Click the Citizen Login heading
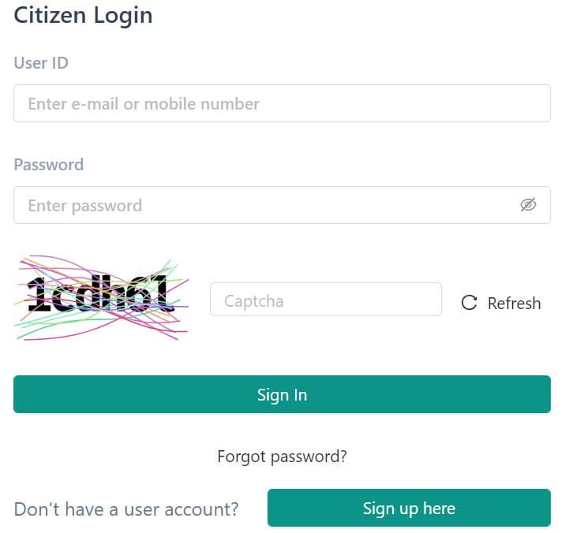The width and height of the screenshot is (569, 533). coord(83,15)
